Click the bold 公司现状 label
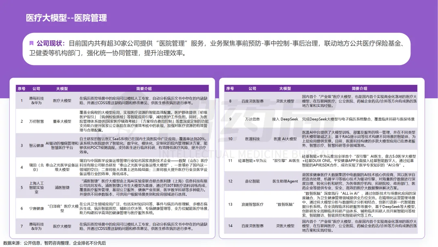The width and height of the screenshot is (438, 247). point(50,43)
